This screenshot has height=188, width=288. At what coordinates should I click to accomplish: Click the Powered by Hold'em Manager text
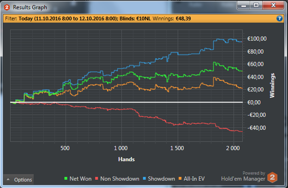click(243, 176)
